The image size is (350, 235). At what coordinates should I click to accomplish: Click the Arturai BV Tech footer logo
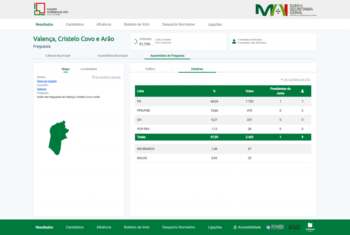coord(294,227)
